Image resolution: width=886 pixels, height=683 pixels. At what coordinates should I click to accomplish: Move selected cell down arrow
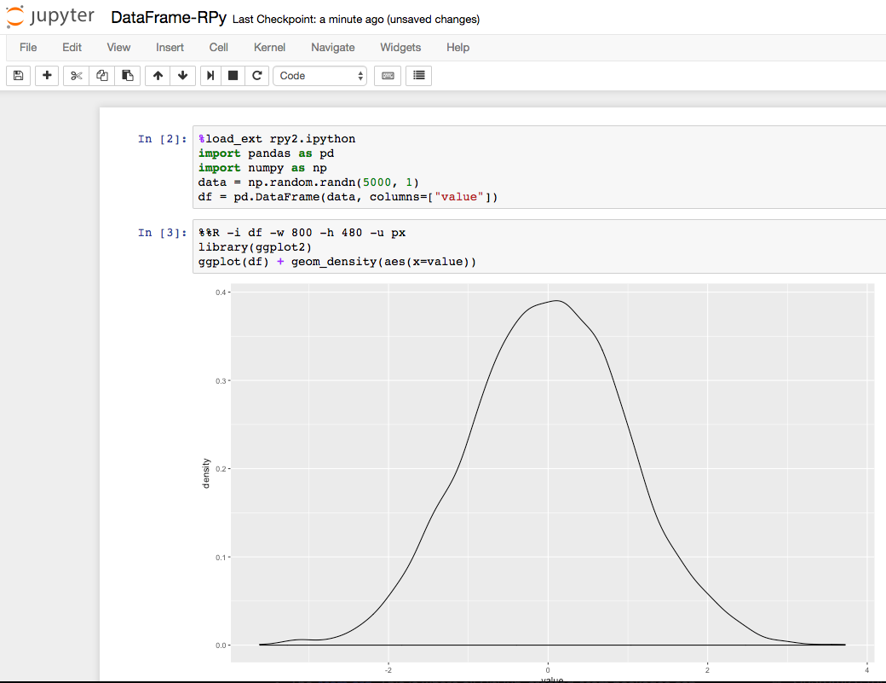click(x=182, y=76)
